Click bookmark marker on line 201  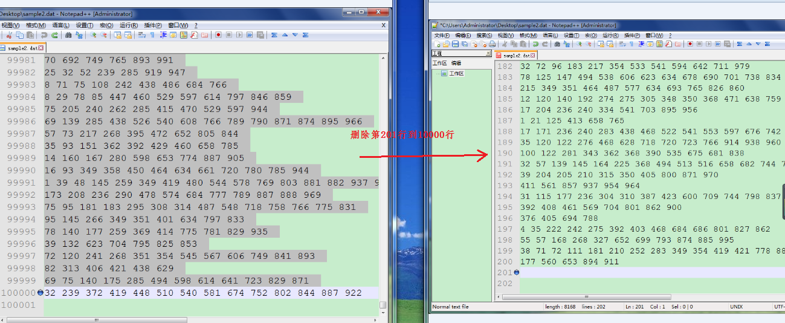point(516,273)
